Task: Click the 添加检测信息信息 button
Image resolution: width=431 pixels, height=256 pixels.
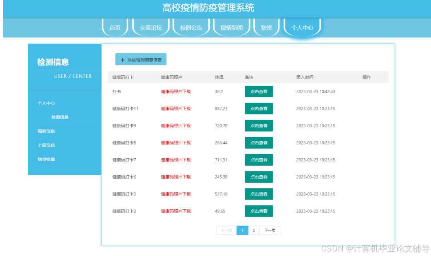Action: coord(141,59)
